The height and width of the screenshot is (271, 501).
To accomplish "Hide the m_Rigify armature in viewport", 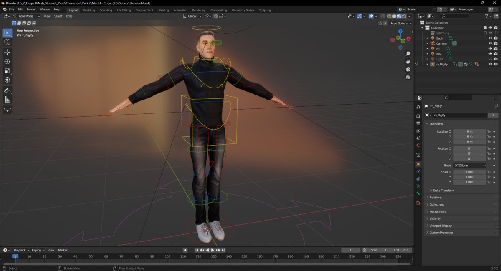I will [490, 64].
